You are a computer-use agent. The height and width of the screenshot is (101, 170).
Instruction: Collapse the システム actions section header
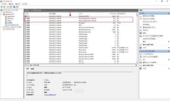pyautogui.click(x=169, y=13)
